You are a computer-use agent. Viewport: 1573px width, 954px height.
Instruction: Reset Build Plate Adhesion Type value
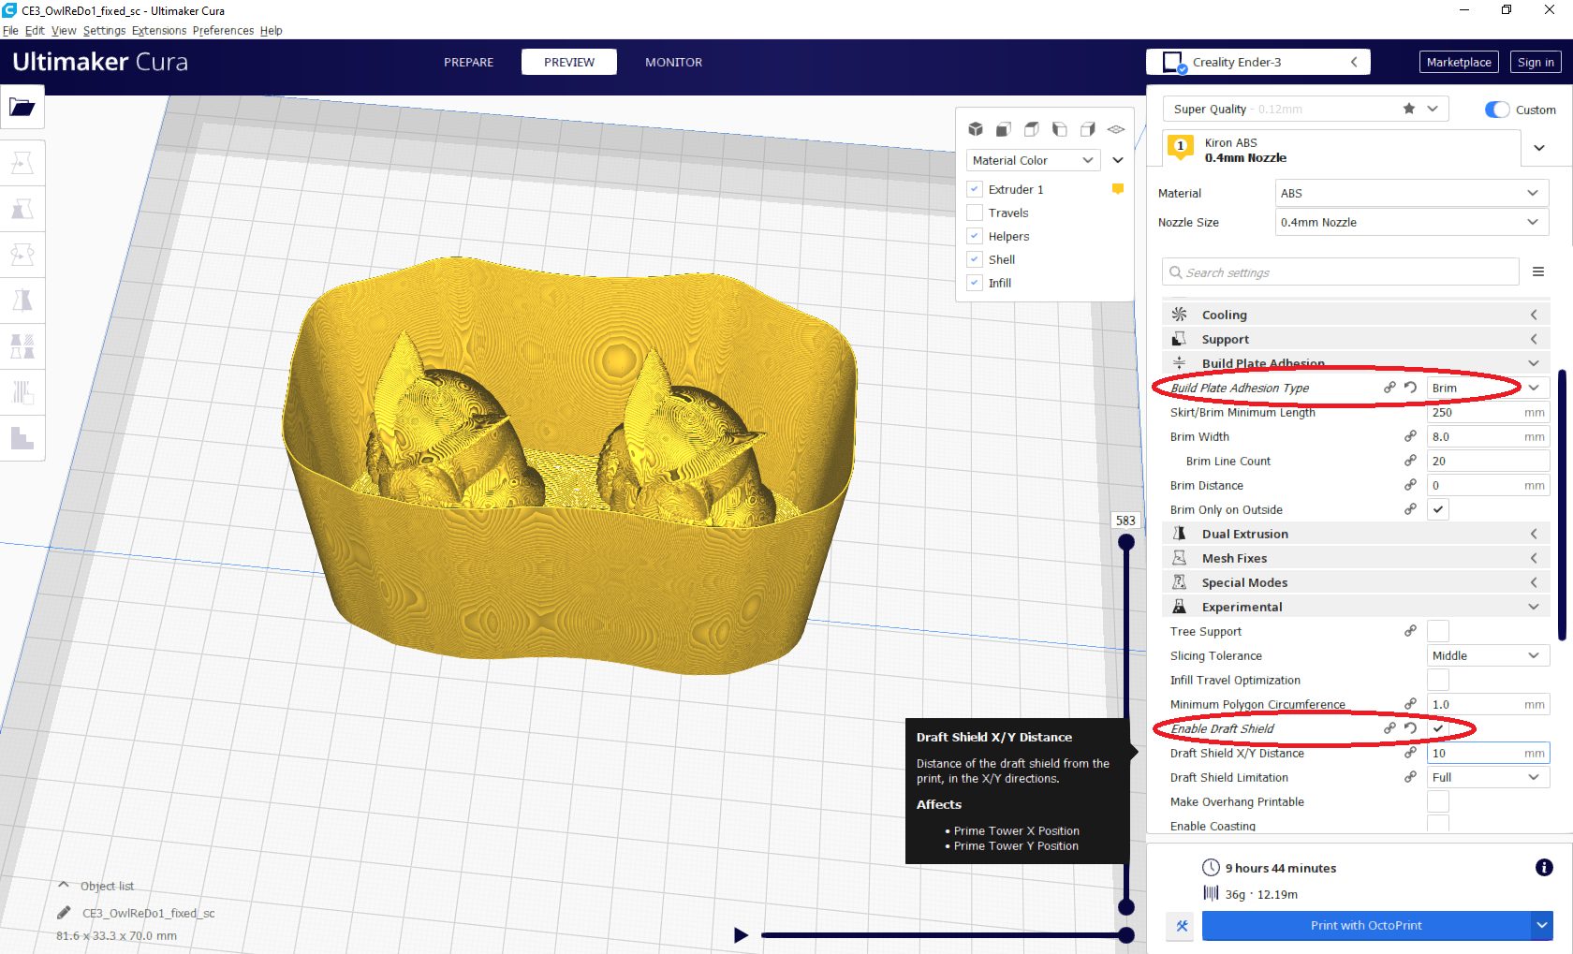(1411, 388)
